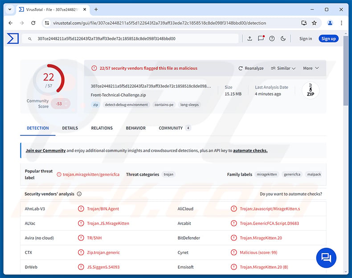Click the trojan threat category tag
This screenshot has width=352, height=278.
tap(168, 174)
